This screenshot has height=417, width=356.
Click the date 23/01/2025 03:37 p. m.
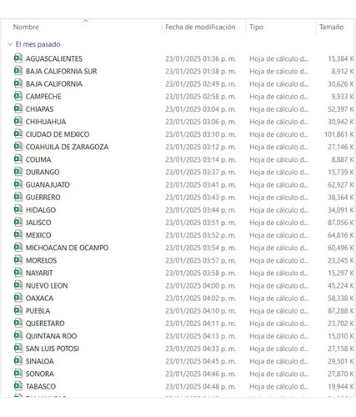pos(201,172)
